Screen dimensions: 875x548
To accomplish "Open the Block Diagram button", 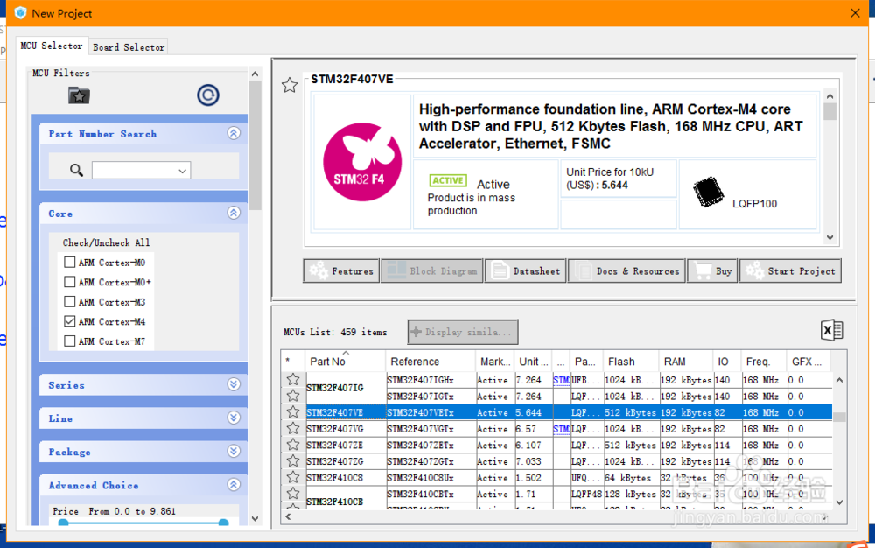I will pyautogui.click(x=432, y=271).
